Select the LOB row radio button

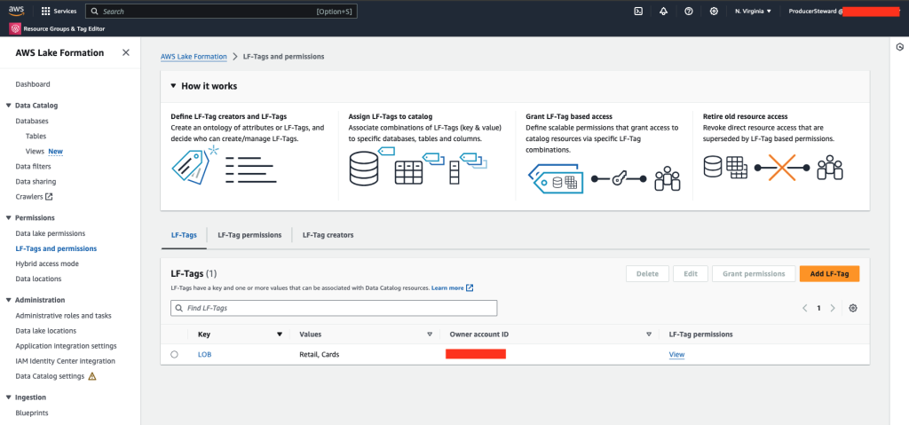pyautogui.click(x=175, y=354)
